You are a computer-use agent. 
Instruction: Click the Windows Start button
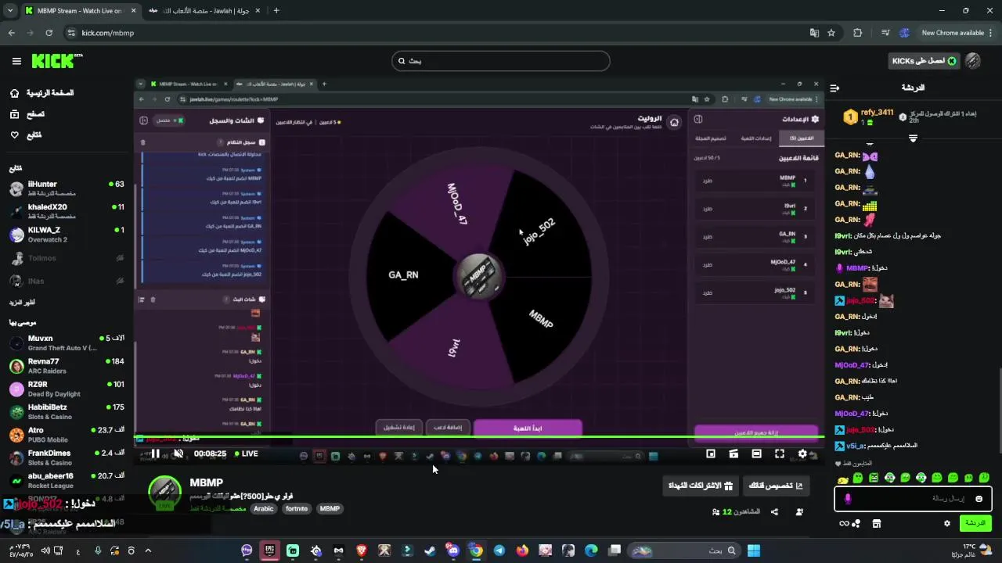(x=753, y=550)
